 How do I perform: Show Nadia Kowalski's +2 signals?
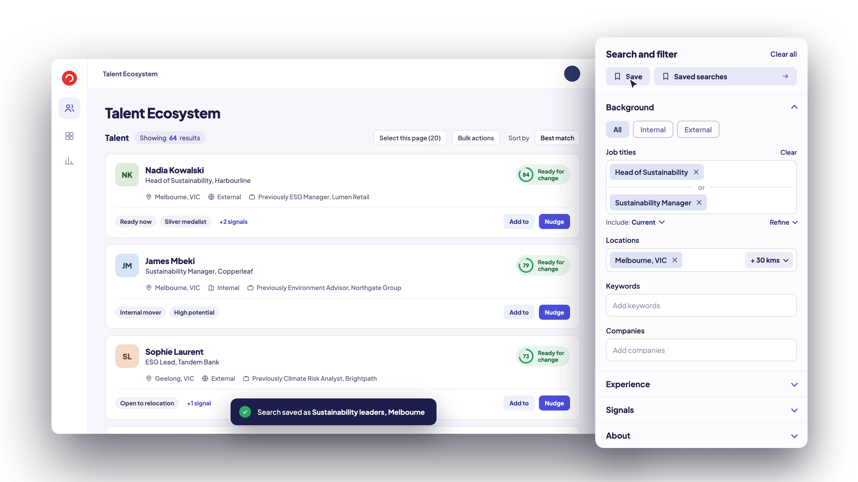233,221
